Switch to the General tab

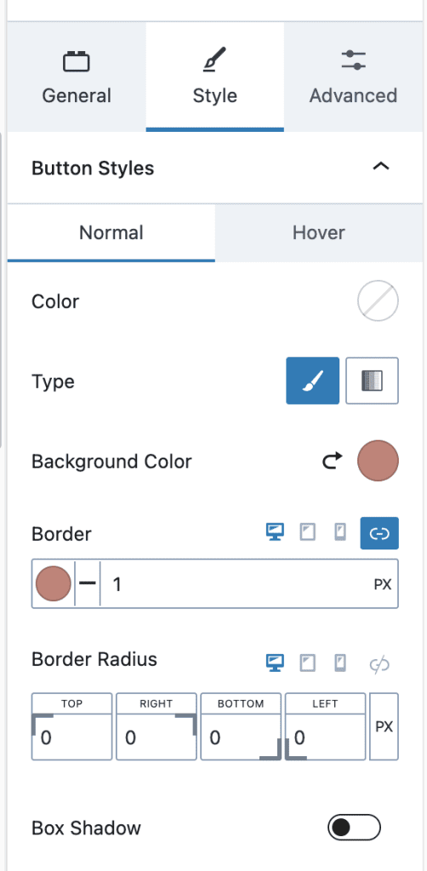(77, 77)
